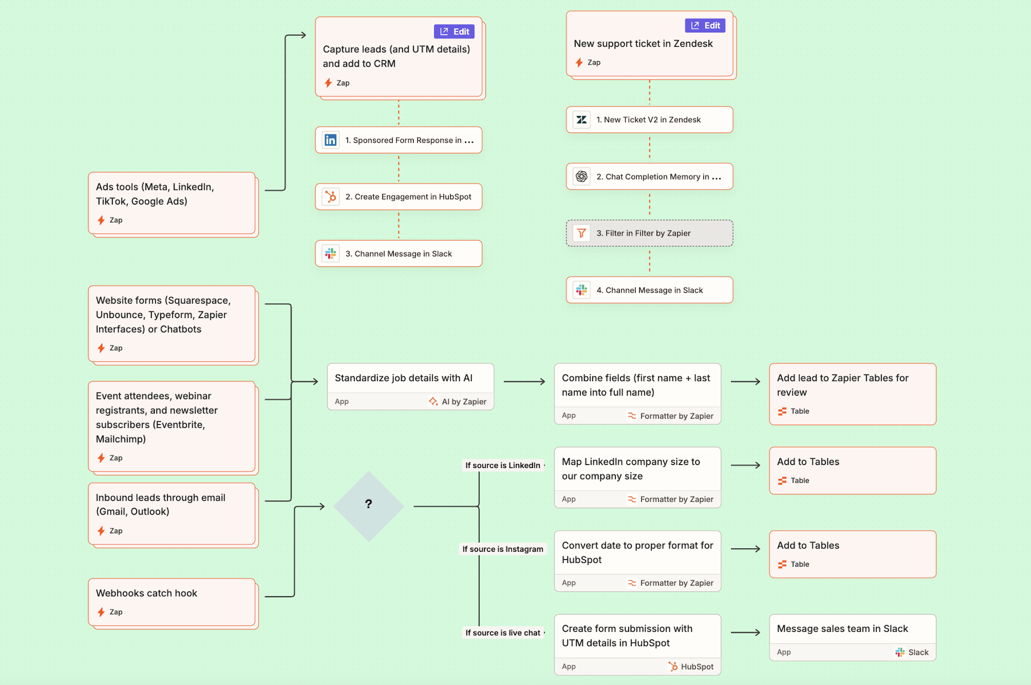Click Edit on Capture leads card
Viewport: 1031px width, 685px height.
[454, 32]
